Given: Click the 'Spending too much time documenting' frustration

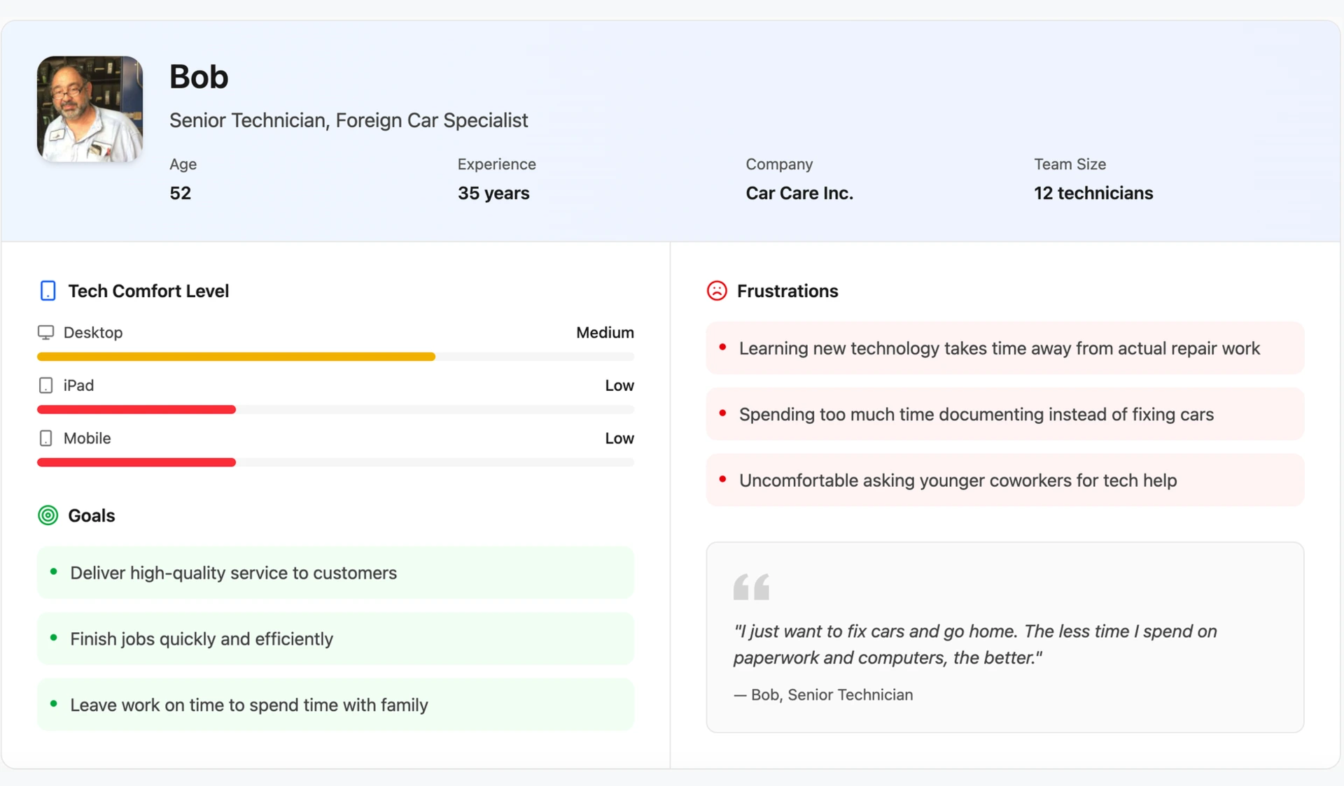Looking at the screenshot, I should (x=976, y=415).
